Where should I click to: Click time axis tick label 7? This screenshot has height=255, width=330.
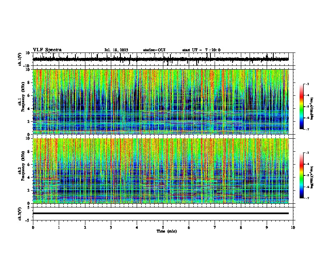[215, 227]
